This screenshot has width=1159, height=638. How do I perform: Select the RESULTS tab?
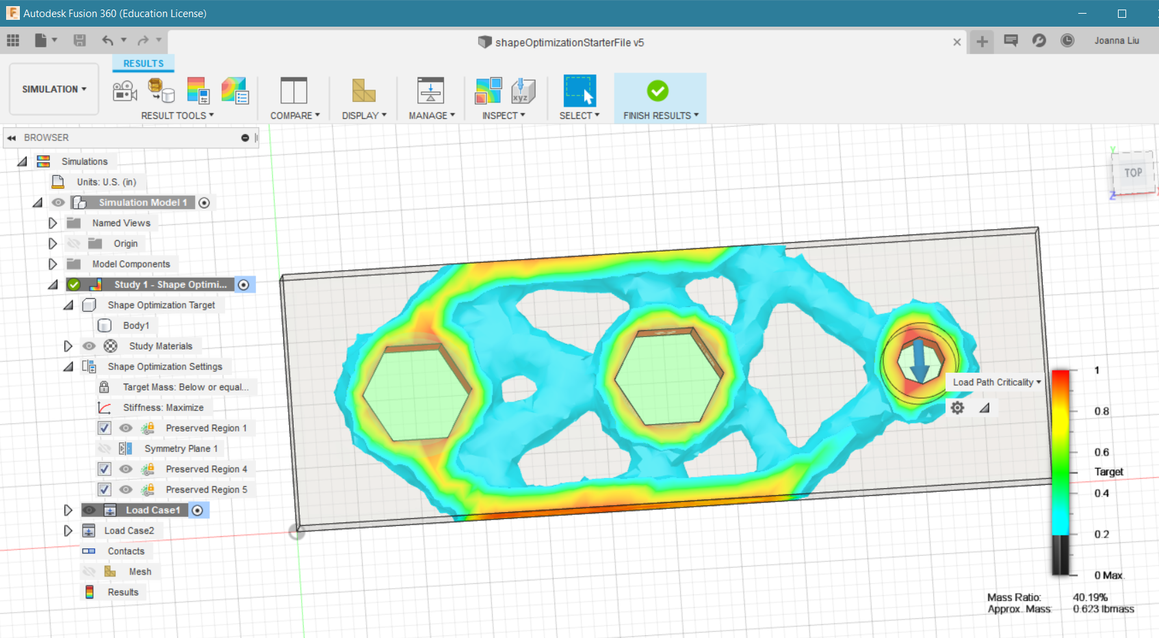point(143,64)
